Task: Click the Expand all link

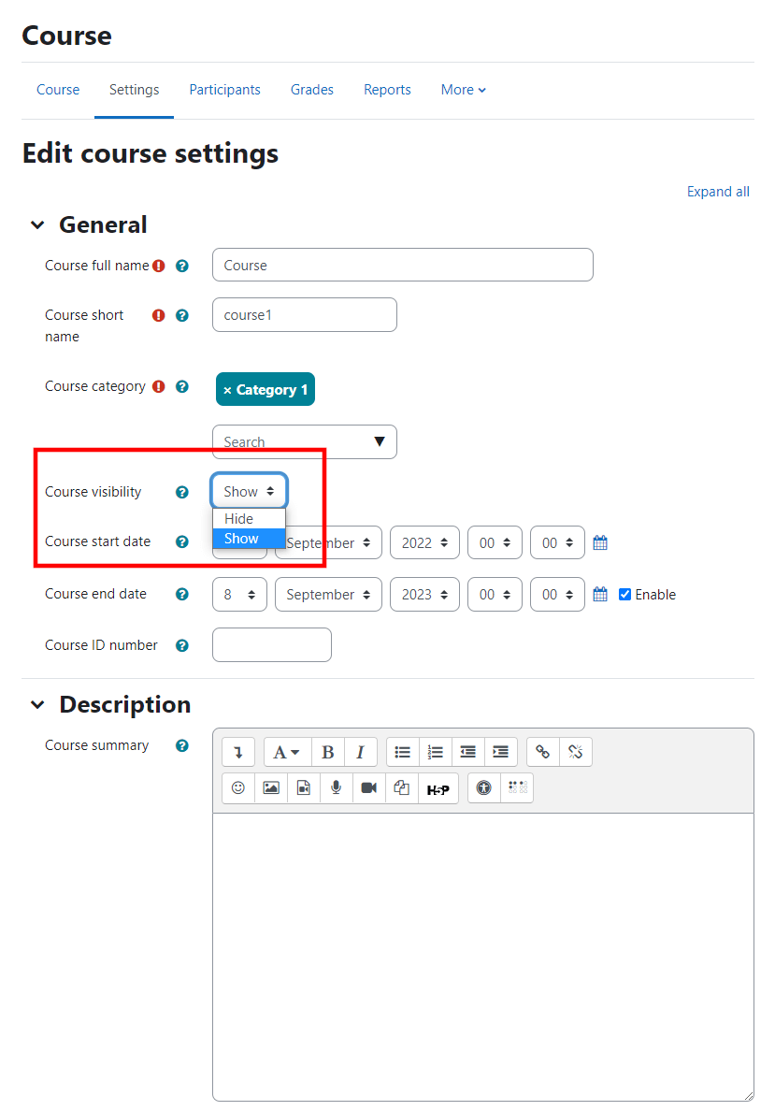Action: coord(718,191)
